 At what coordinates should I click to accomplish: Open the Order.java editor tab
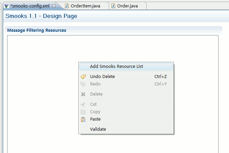click(x=127, y=6)
